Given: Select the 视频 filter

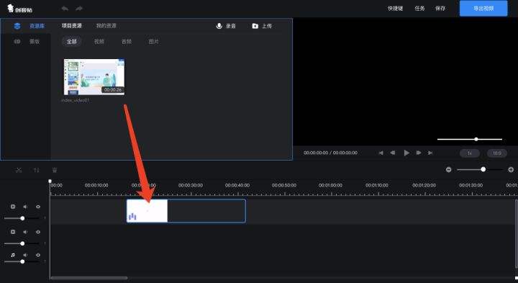Looking at the screenshot, I should (99, 41).
